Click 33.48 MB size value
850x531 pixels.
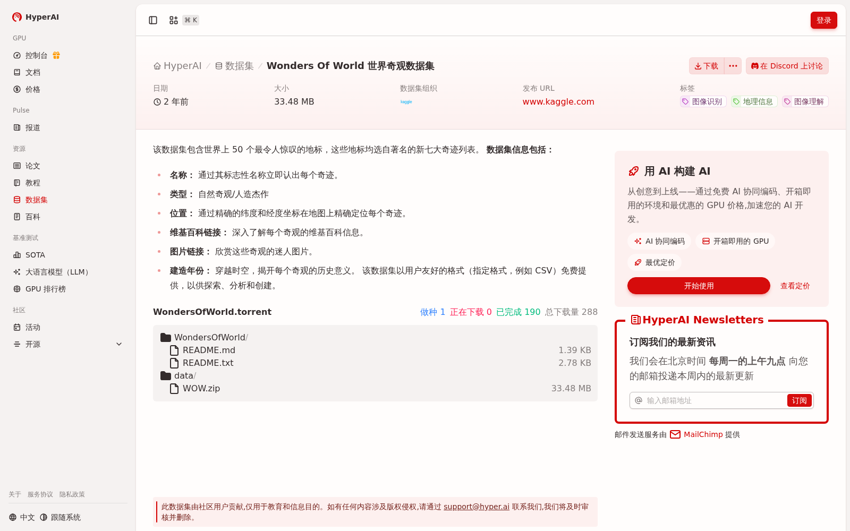tap(294, 101)
